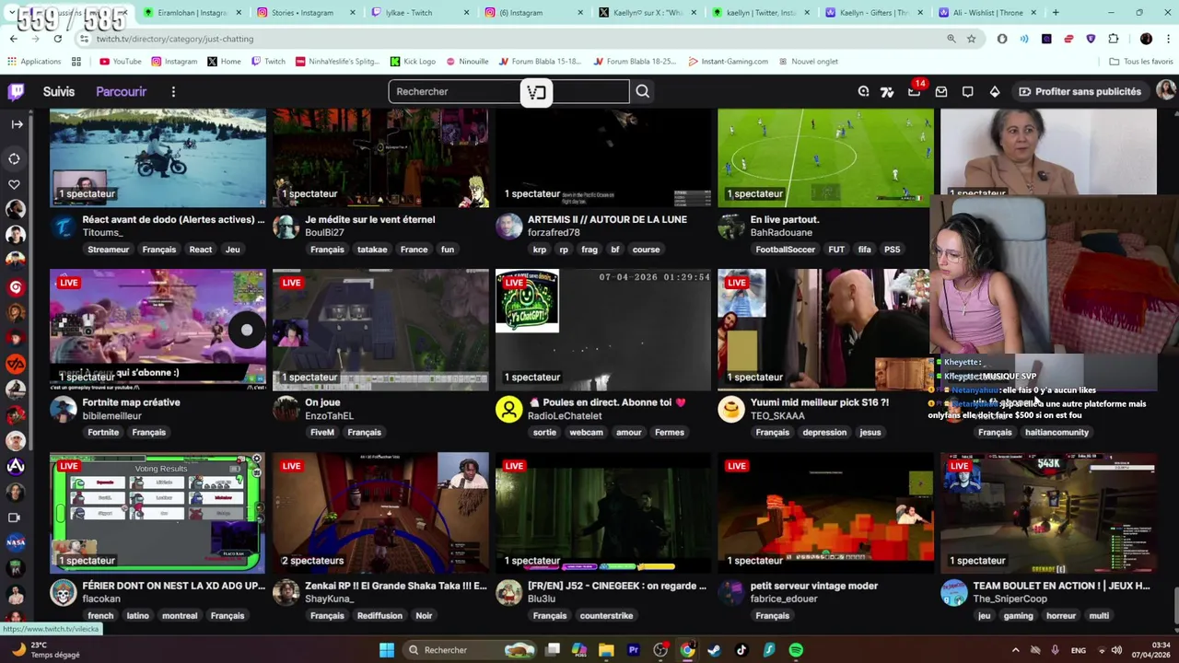The width and height of the screenshot is (1179, 663).
Task: Click the EnzoTahEL channel name
Action: click(329, 415)
